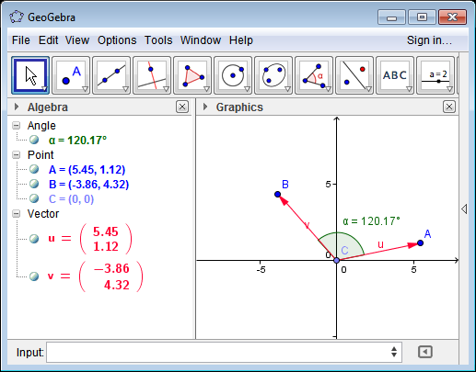This screenshot has width=476, height=372.
Task: Toggle visibility of point B
Action: [34, 184]
